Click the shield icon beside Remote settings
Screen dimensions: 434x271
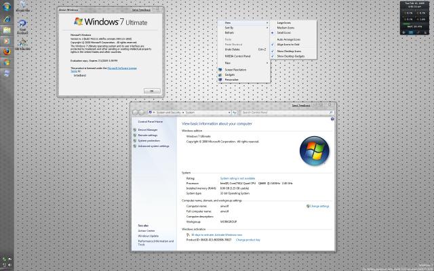pyautogui.click(x=135, y=135)
